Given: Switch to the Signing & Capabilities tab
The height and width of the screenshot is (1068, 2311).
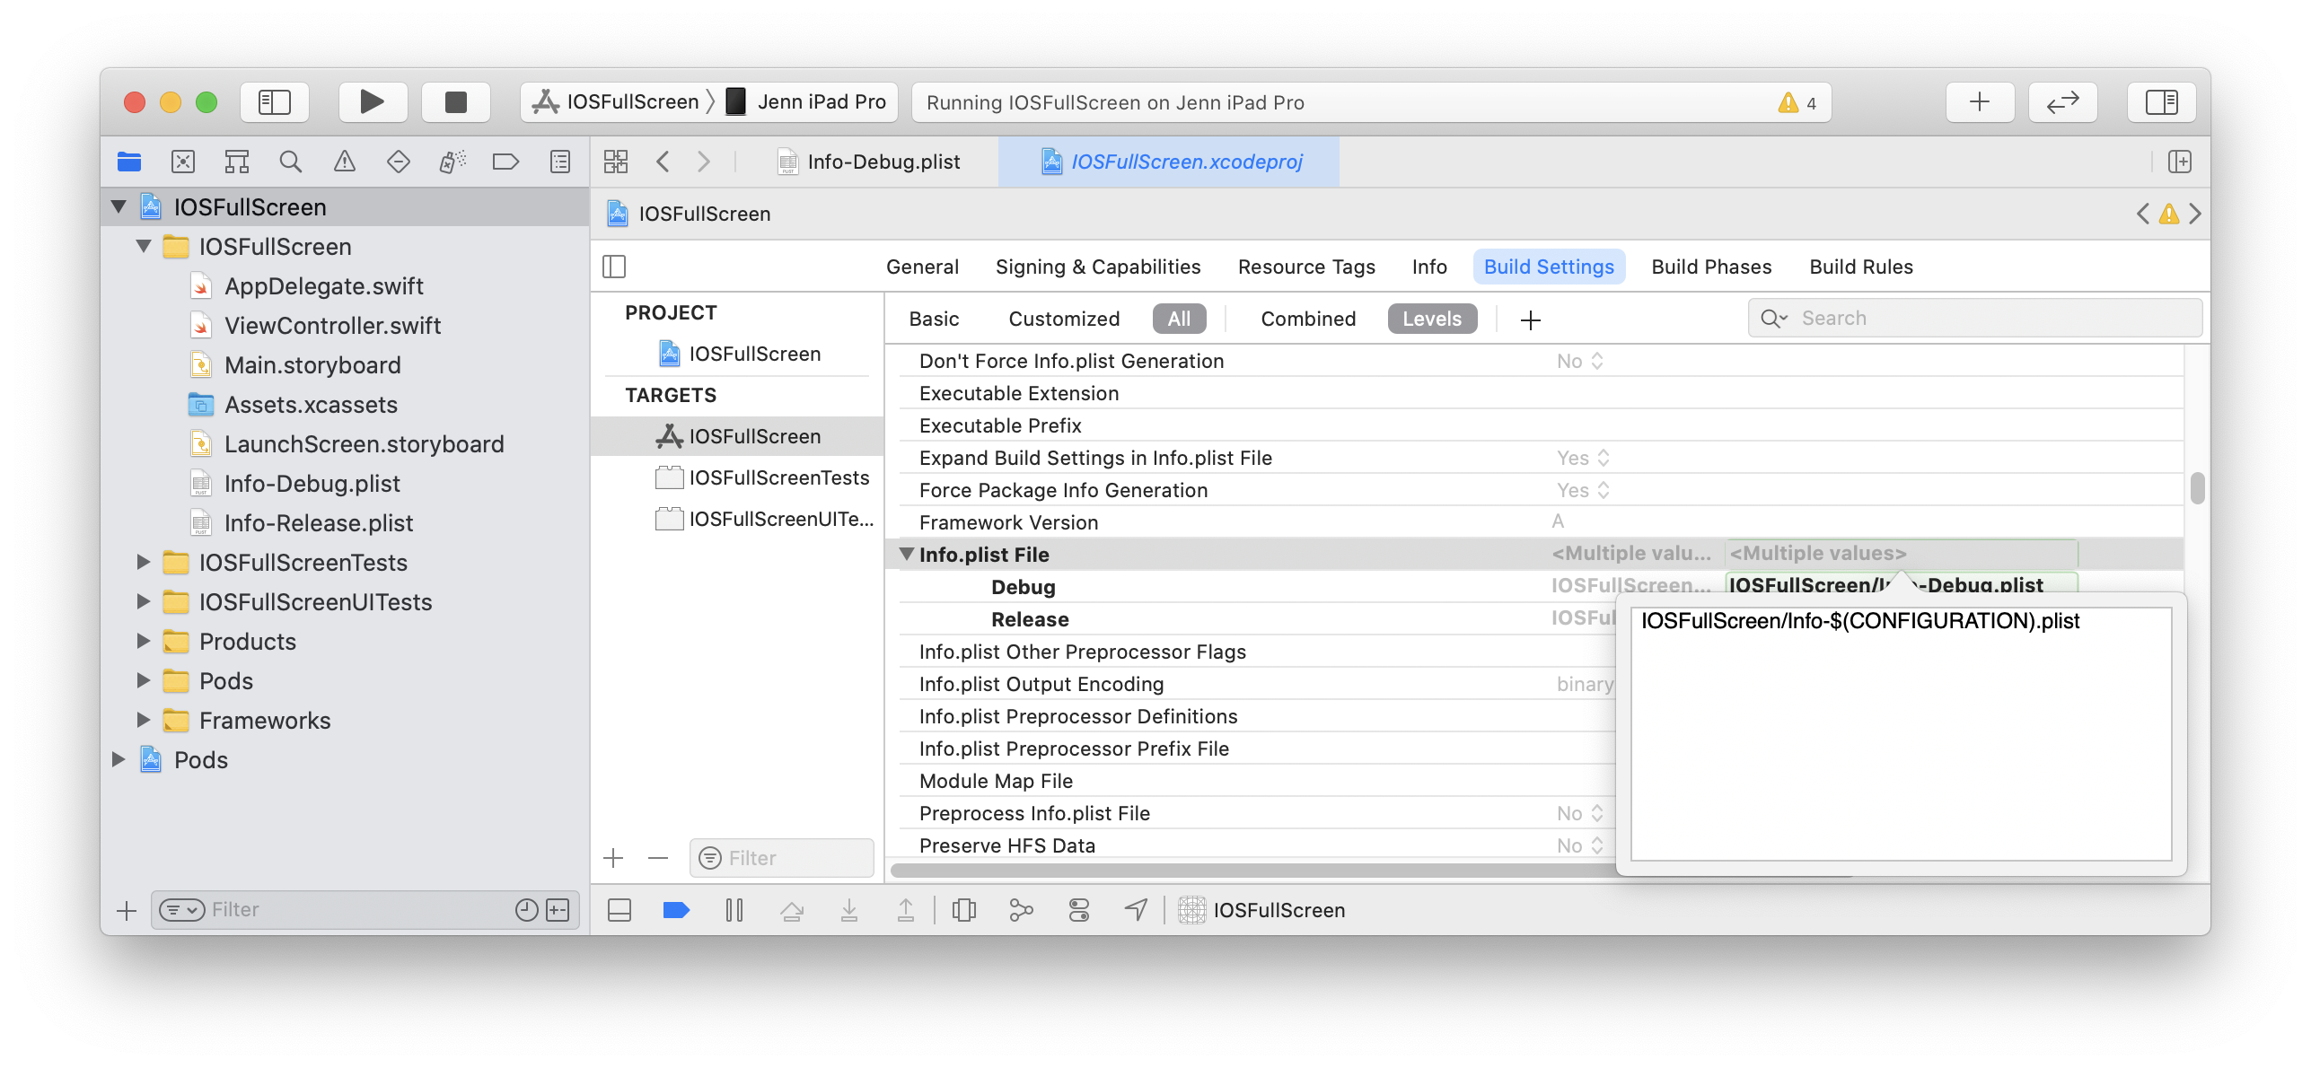Looking at the screenshot, I should [x=1097, y=266].
